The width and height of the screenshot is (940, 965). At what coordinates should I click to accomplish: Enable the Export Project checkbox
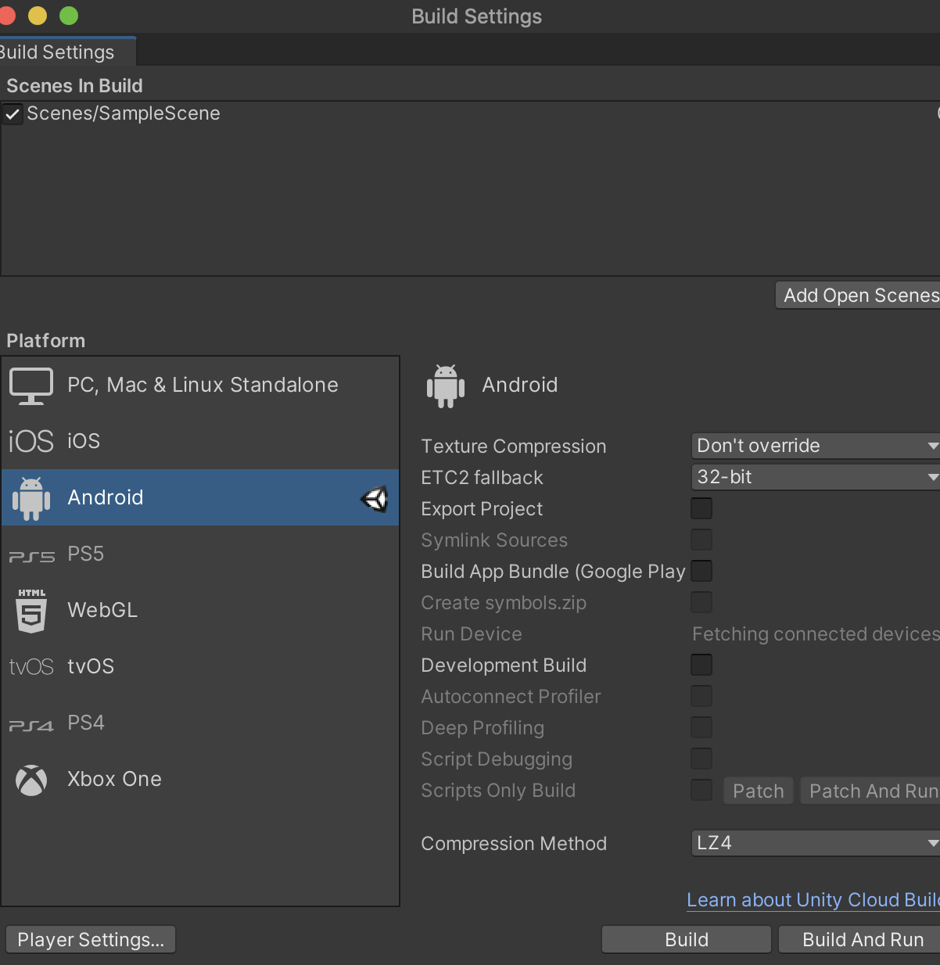coord(701,508)
